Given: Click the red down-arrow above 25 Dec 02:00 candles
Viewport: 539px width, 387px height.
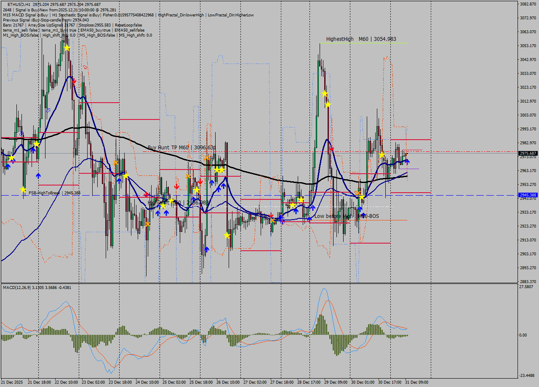Looking at the screenshot, I should pyautogui.click(x=177, y=186).
